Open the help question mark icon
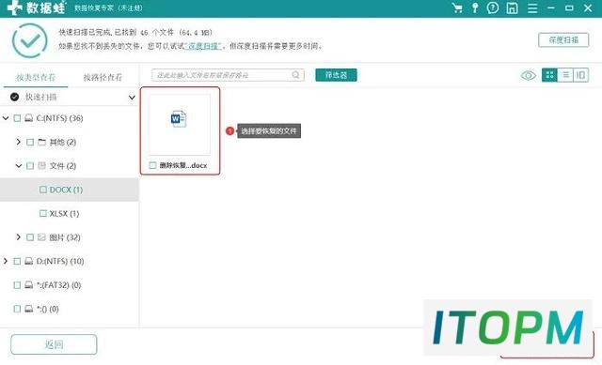Viewport: 602px width, 365px height. click(x=493, y=8)
